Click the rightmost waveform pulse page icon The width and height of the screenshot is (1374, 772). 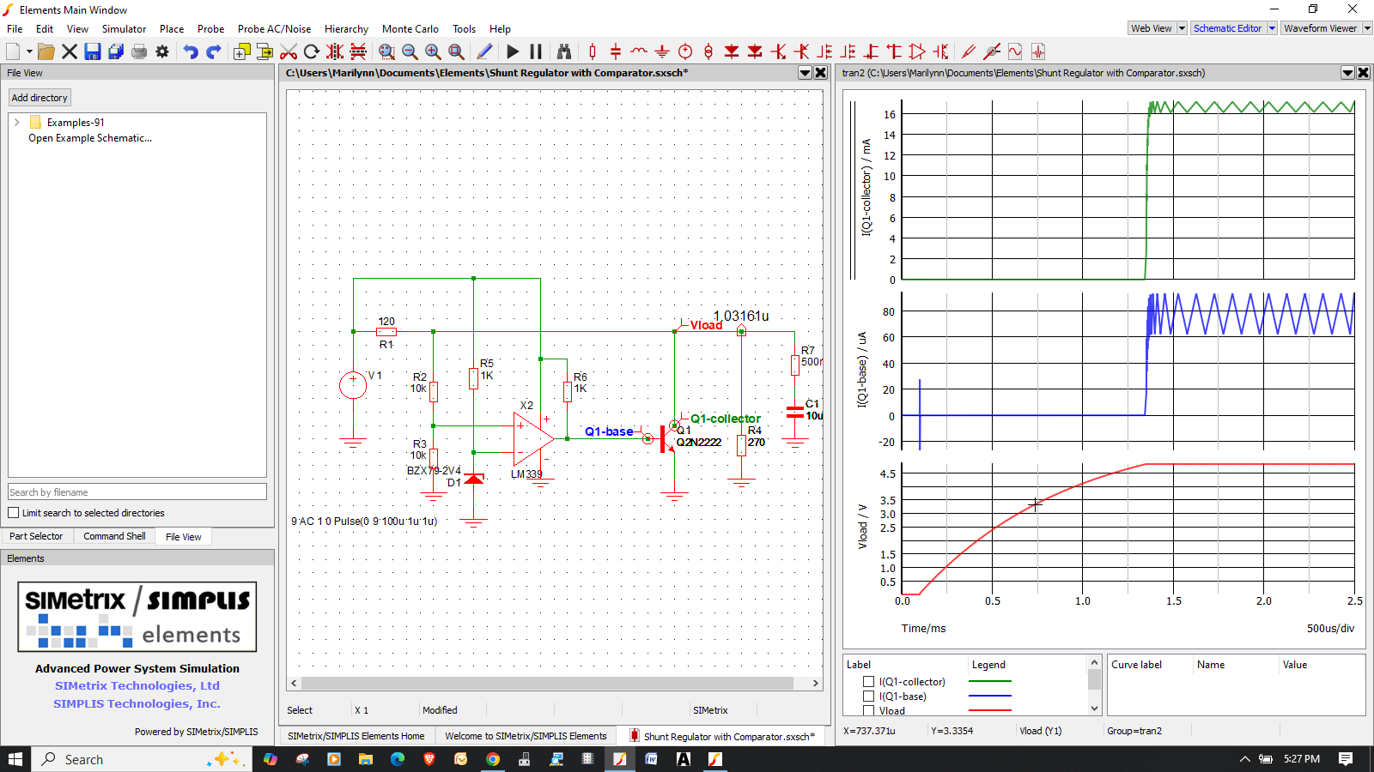(x=1038, y=51)
